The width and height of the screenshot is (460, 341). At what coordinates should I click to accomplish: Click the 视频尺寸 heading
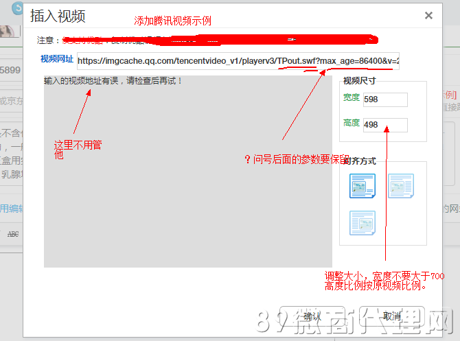pyautogui.click(x=359, y=81)
